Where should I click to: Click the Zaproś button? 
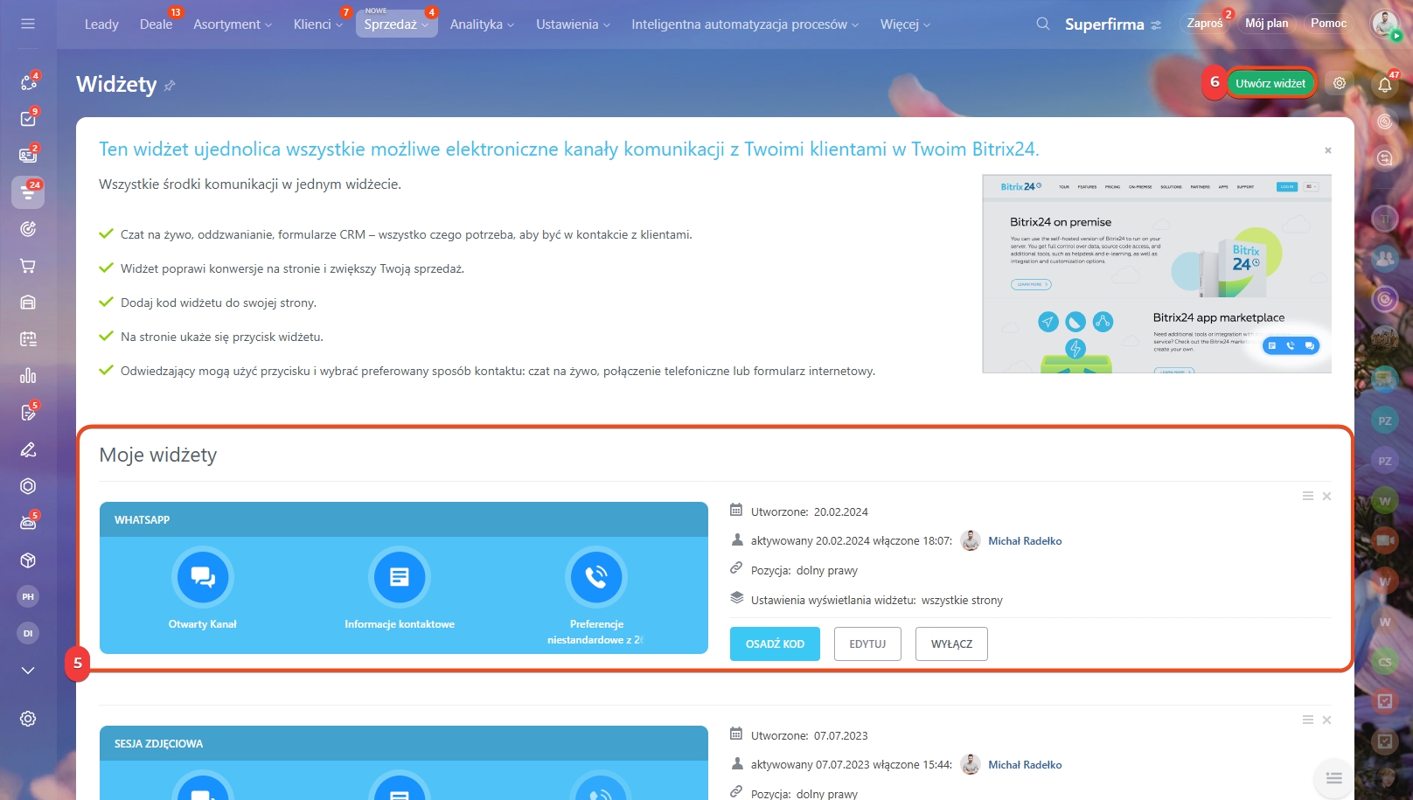(1205, 24)
